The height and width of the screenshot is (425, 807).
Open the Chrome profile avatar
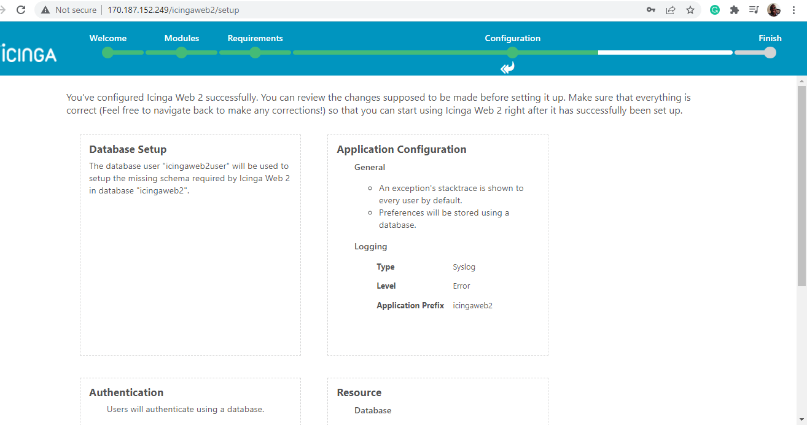pos(774,10)
